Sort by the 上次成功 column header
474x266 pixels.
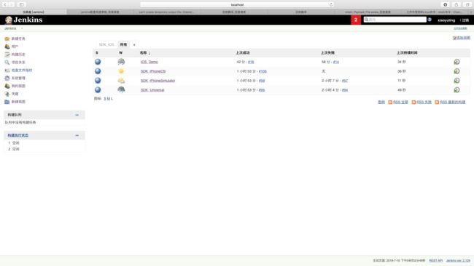243,53
